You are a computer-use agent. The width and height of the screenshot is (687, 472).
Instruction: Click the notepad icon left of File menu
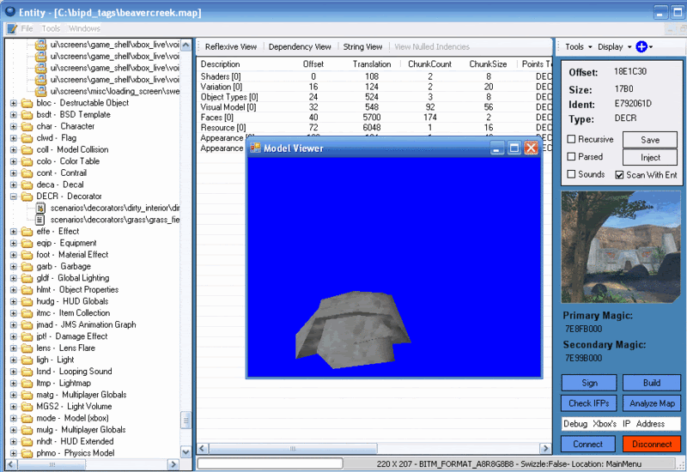pos(11,29)
